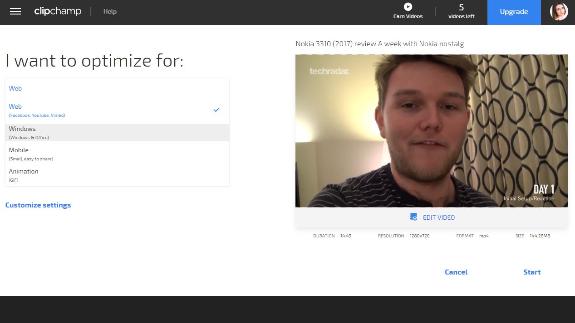This screenshot has width=575, height=323.
Task: Click the blue Upgrade button
Action: click(514, 12)
